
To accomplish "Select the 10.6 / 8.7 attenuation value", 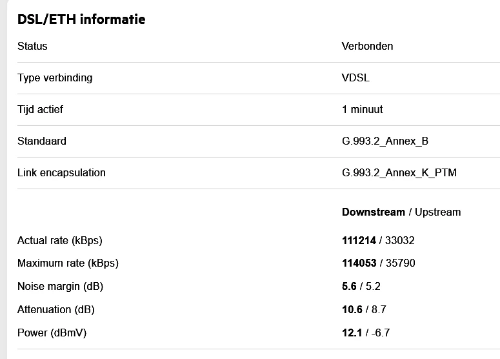I will point(364,310).
